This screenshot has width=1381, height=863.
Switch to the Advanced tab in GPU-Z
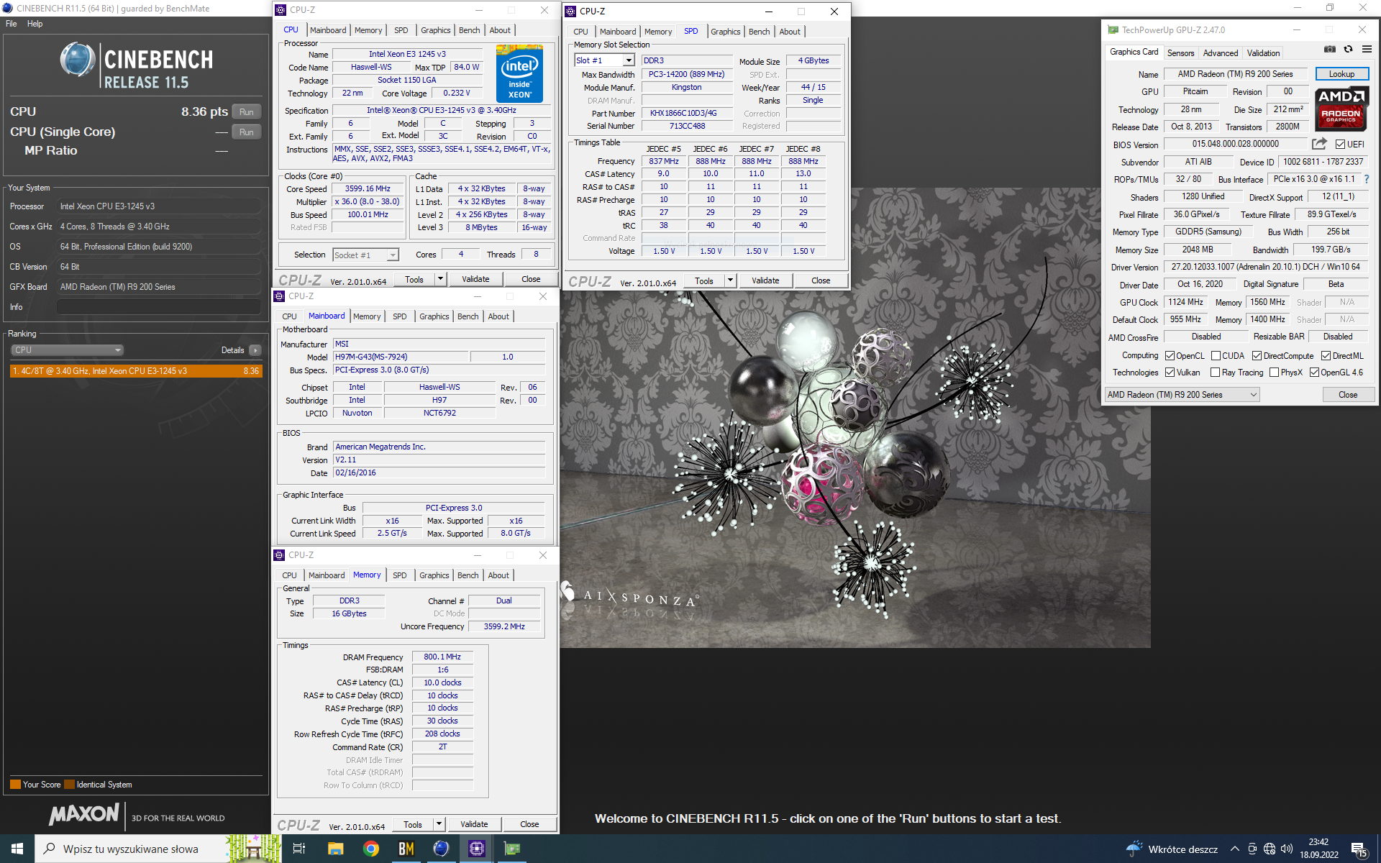click(x=1221, y=53)
